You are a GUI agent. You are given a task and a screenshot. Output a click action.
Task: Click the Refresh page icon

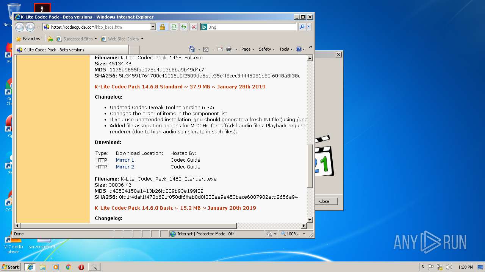click(x=184, y=27)
